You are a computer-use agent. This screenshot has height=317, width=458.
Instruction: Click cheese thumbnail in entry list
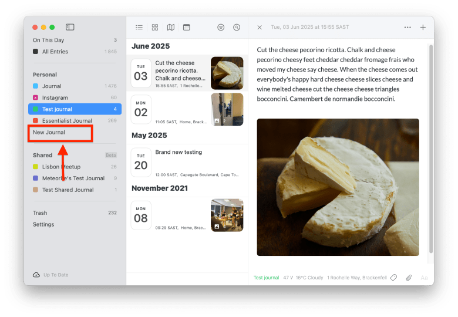pyautogui.click(x=227, y=73)
